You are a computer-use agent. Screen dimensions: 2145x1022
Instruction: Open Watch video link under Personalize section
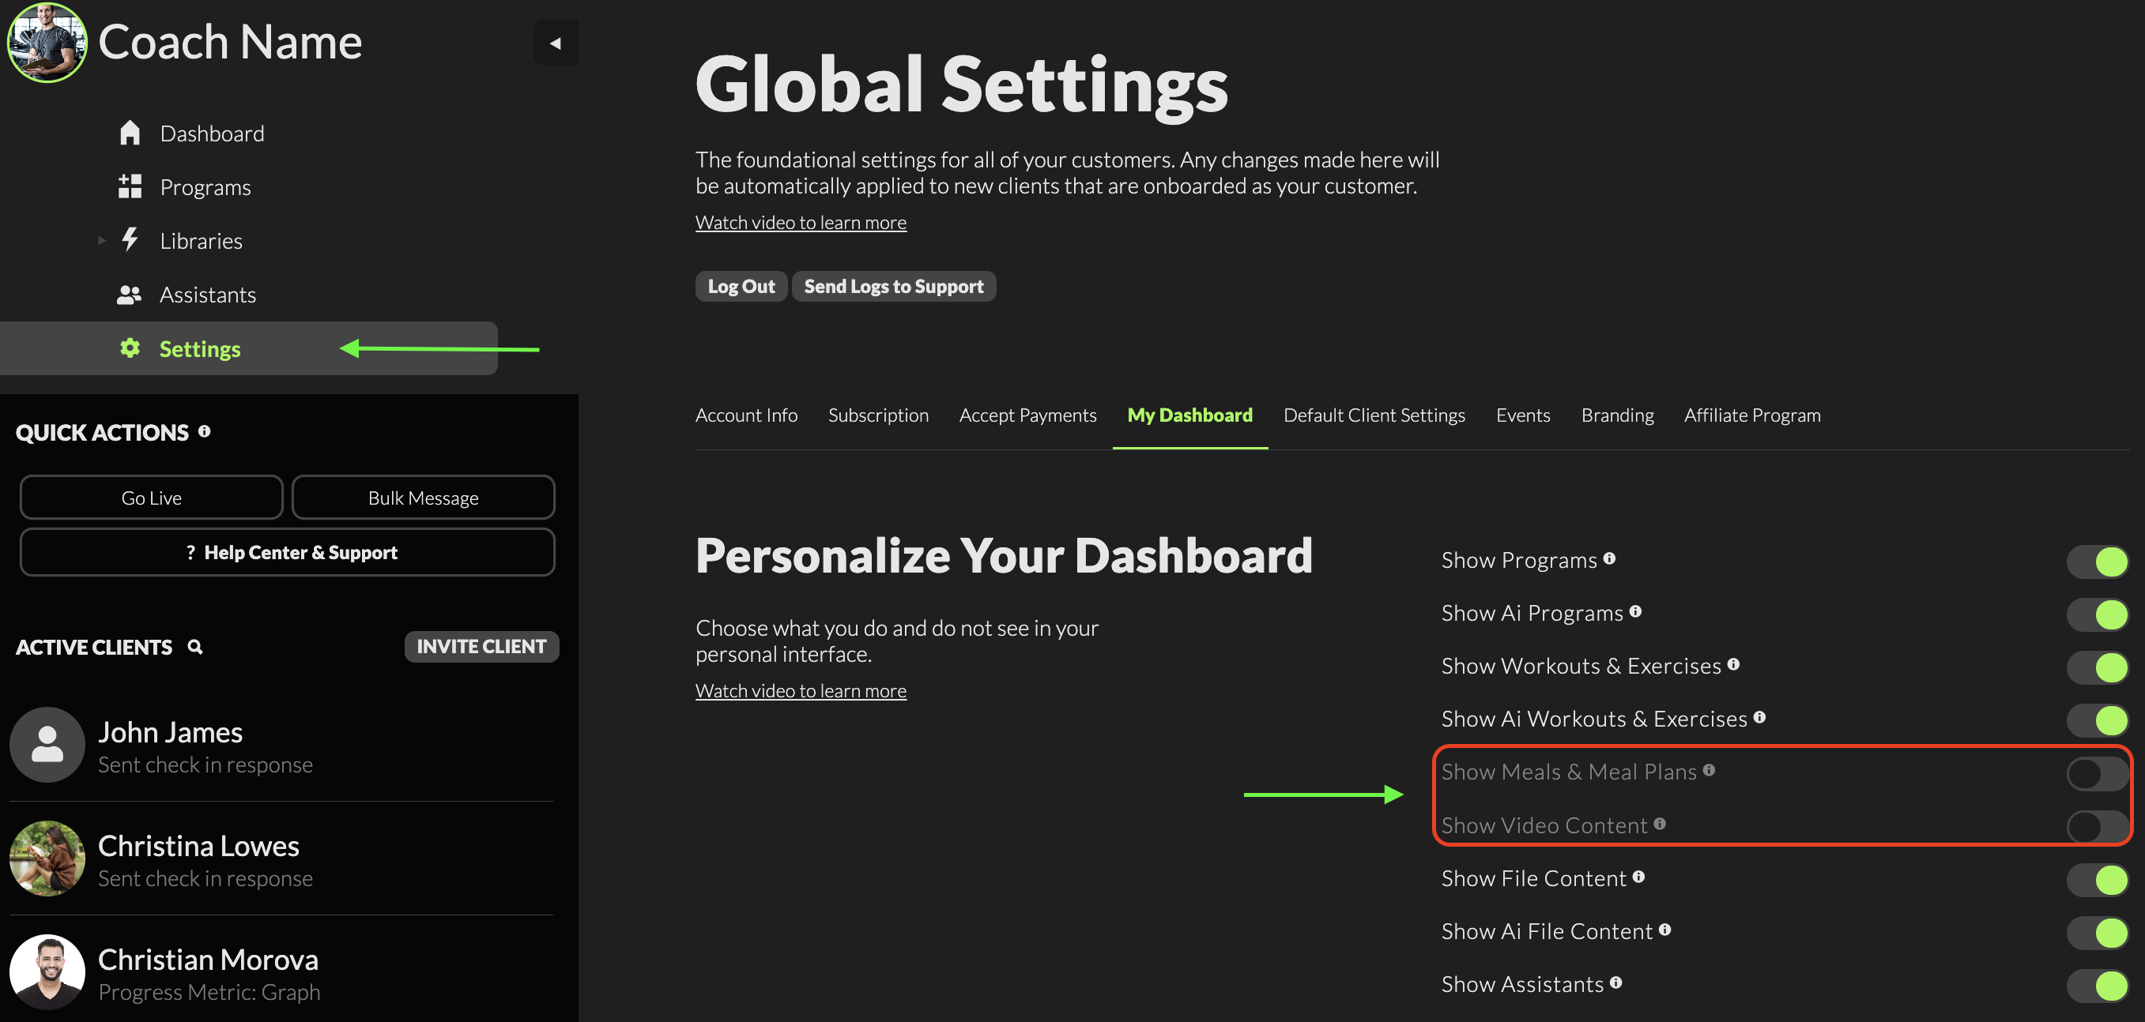pos(800,691)
